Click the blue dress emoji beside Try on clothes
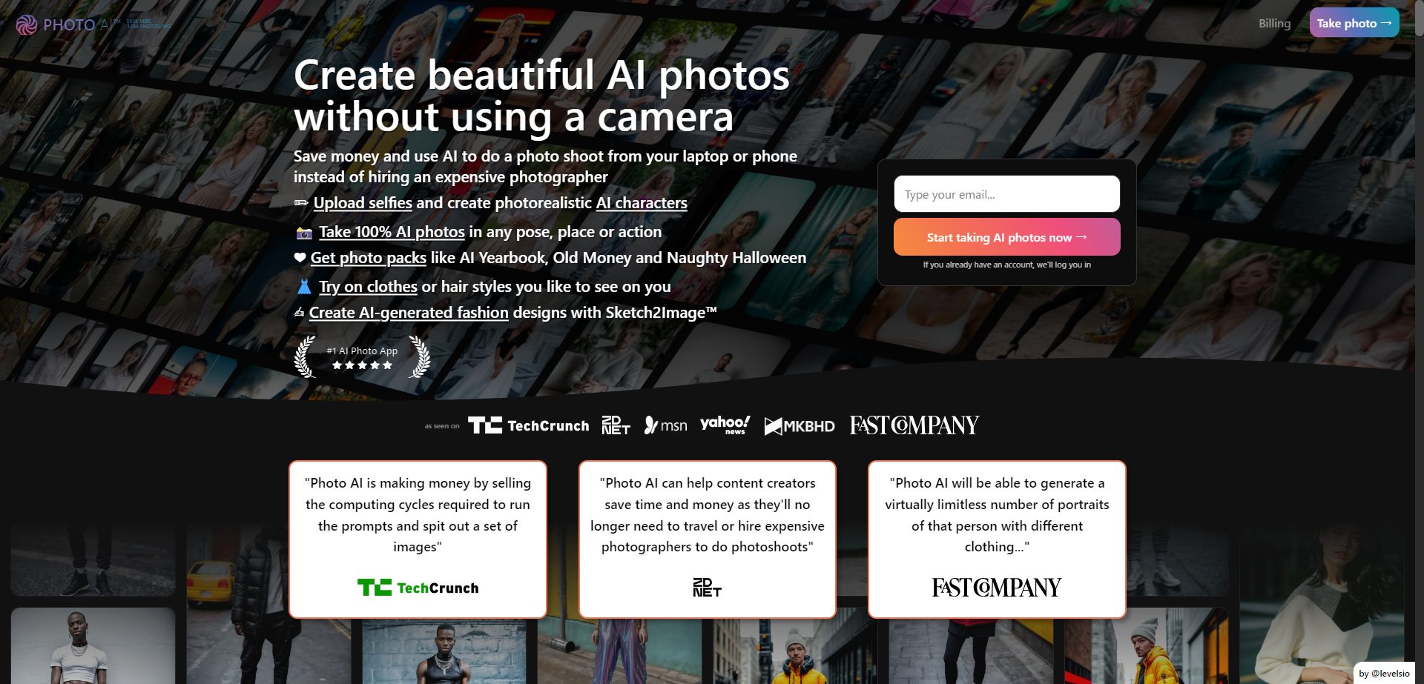The height and width of the screenshot is (684, 1424). (x=304, y=287)
